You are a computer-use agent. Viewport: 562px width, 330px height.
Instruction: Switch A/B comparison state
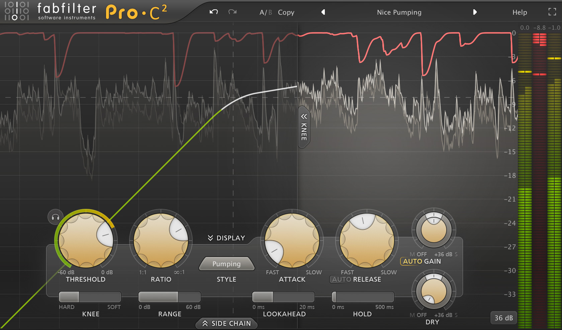pyautogui.click(x=265, y=12)
